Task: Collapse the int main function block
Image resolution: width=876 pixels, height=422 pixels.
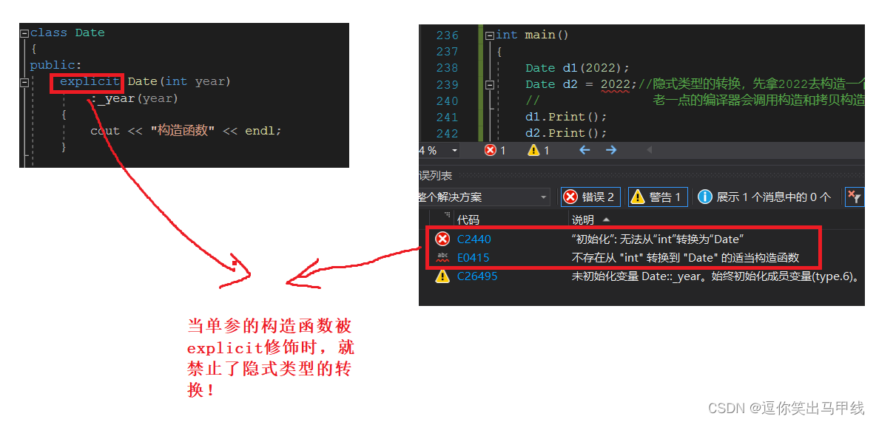Action: click(490, 35)
